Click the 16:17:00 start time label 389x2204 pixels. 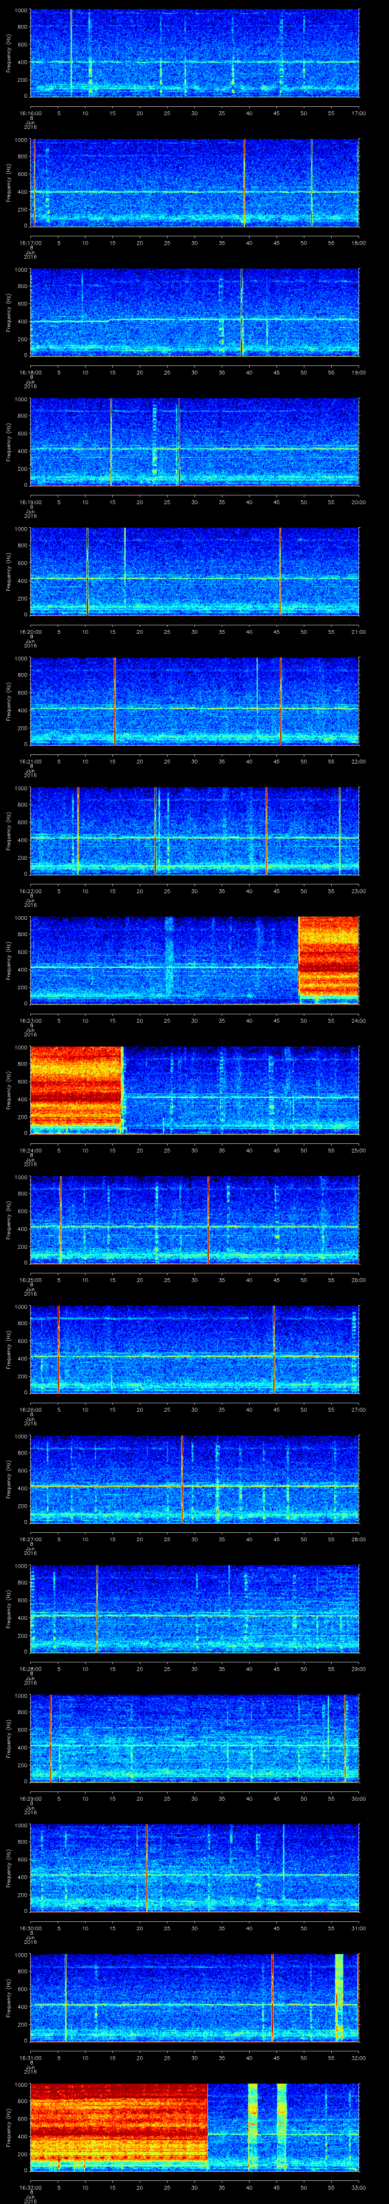coord(30,243)
